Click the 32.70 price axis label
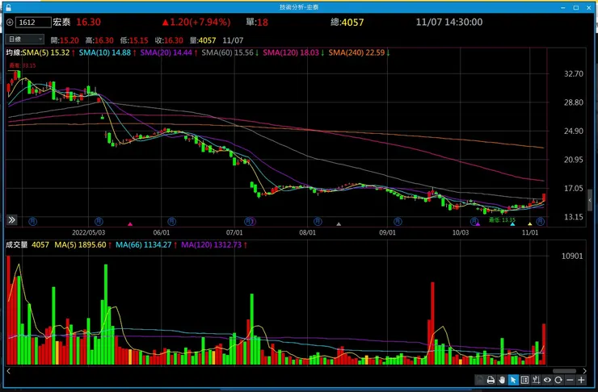The height and width of the screenshot is (392, 598). tap(574, 74)
